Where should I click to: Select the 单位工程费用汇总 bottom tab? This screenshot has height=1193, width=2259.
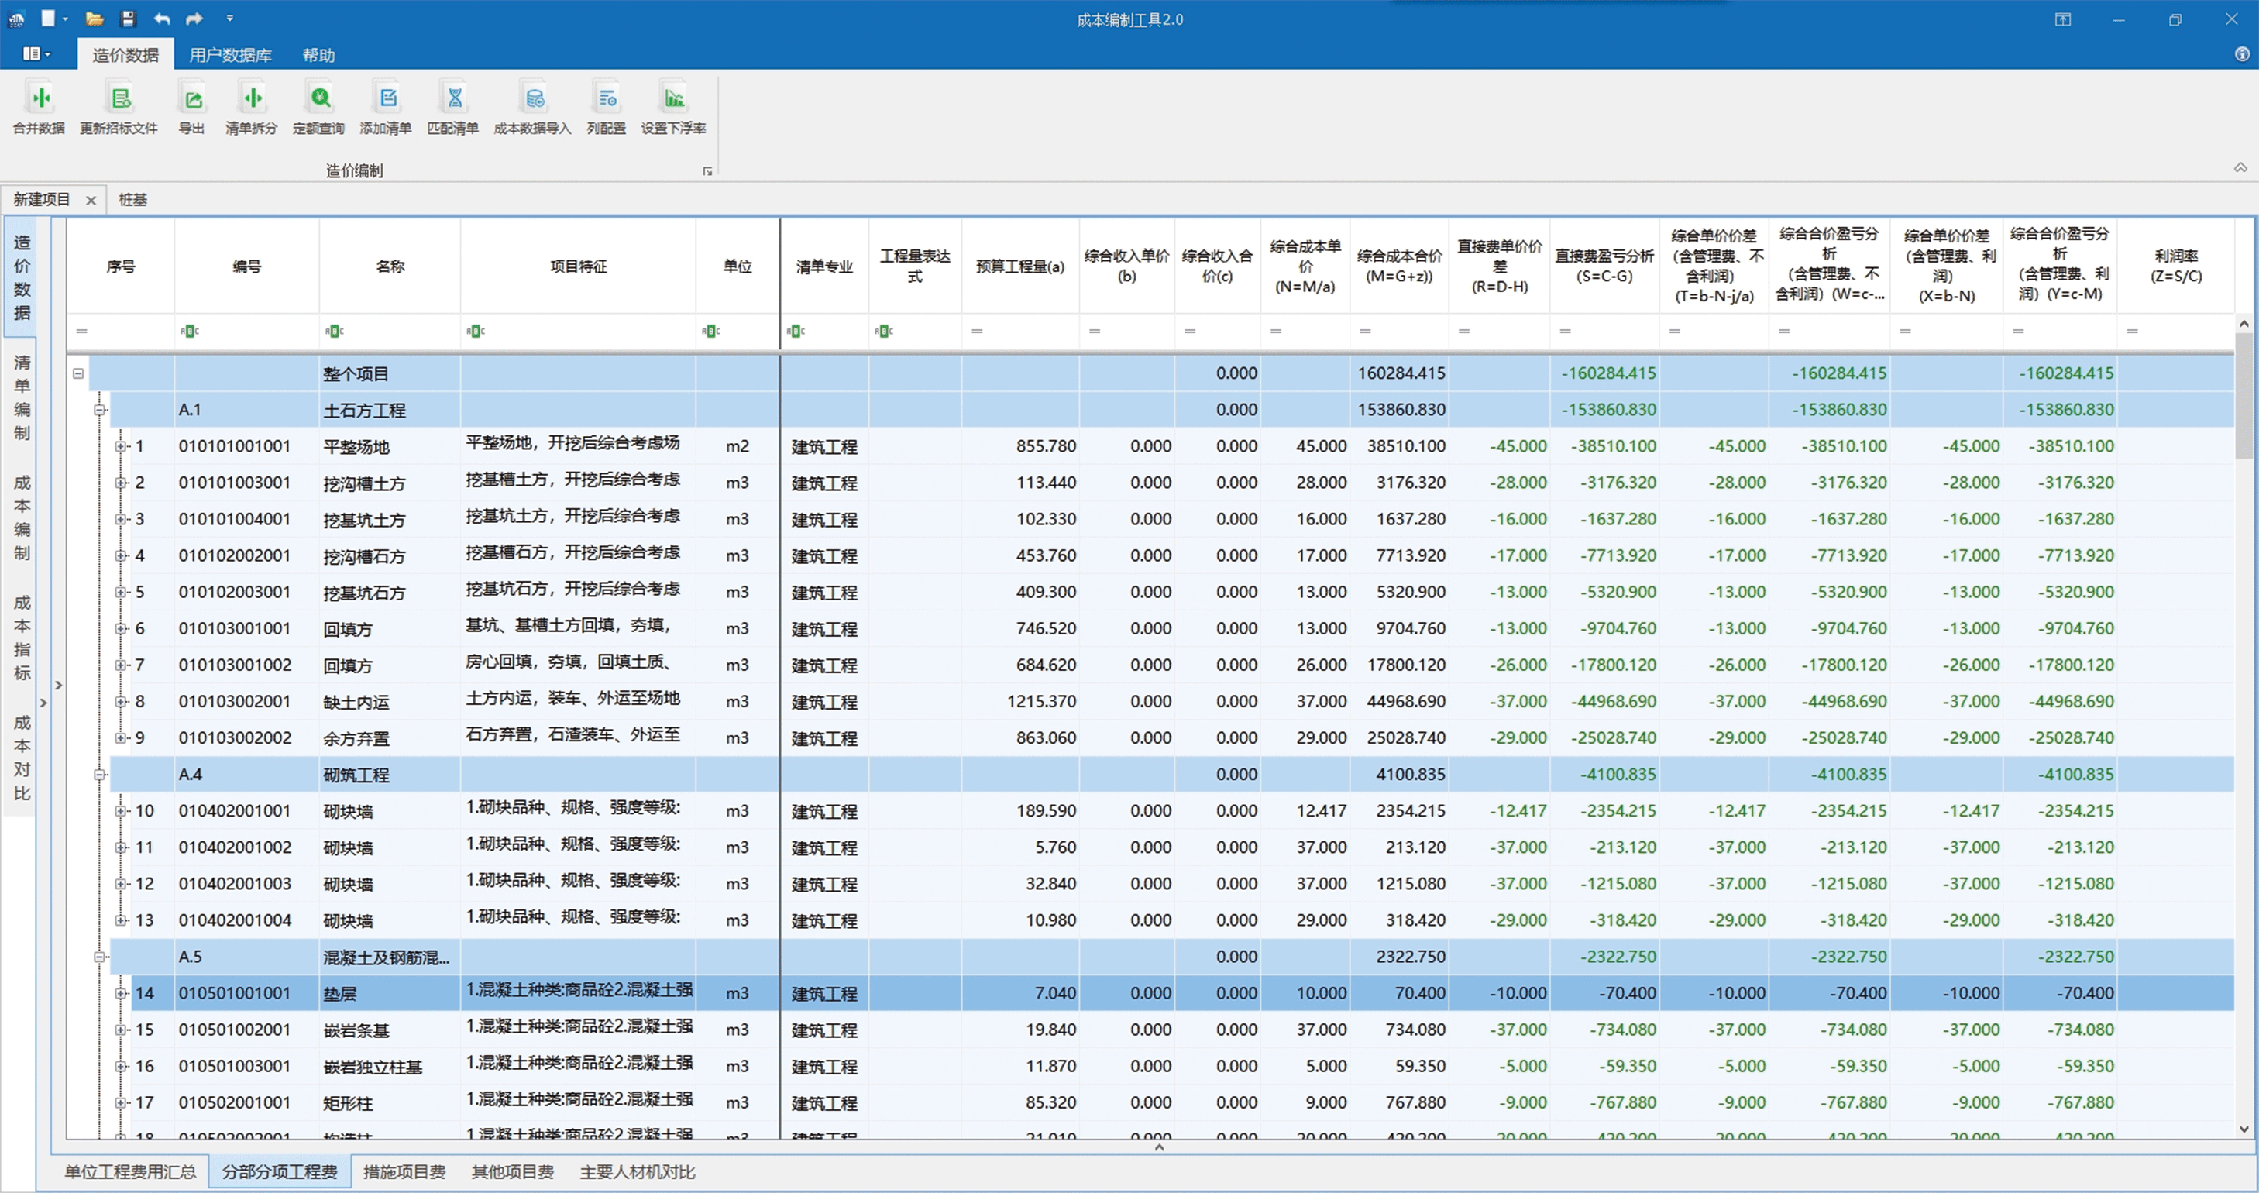(131, 1172)
